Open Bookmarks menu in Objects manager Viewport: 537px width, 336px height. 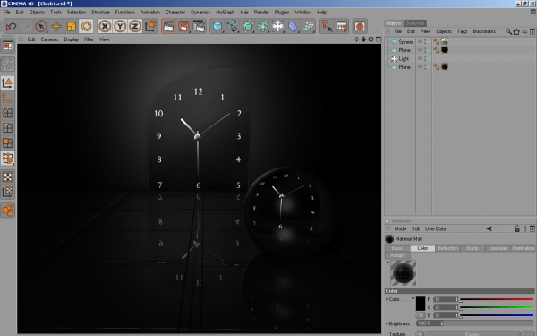pyautogui.click(x=484, y=31)
